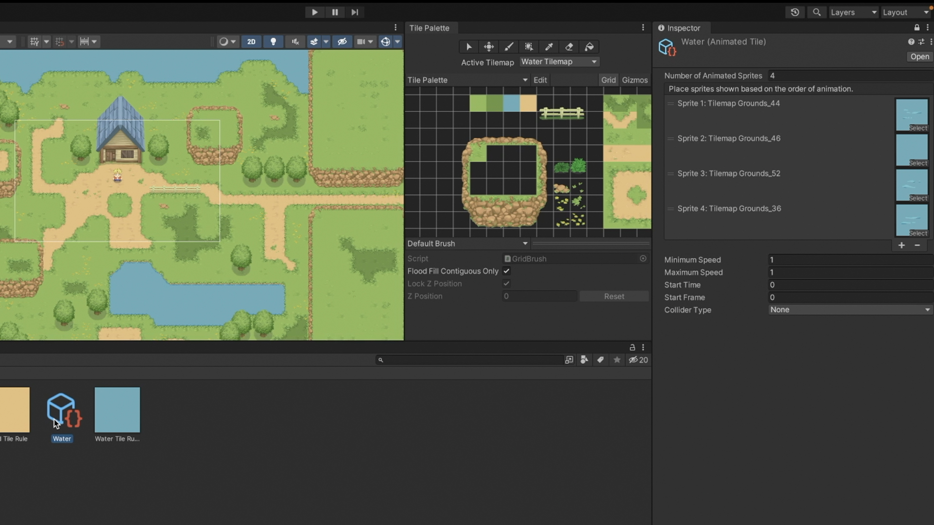
Task: Click the Z Position input field
Action: [x=539, y=296]
